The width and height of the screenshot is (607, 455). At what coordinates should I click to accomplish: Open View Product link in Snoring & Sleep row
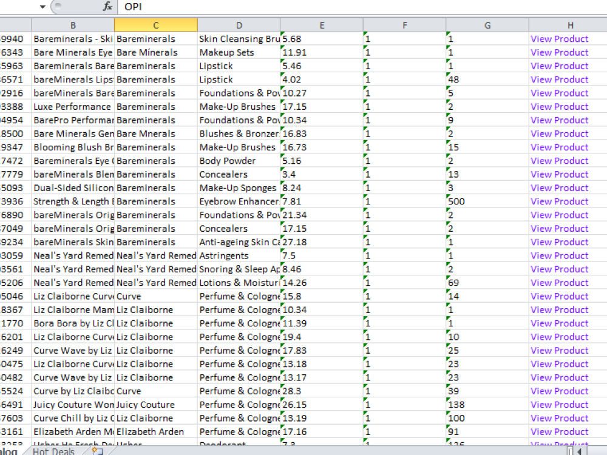[x=560, y=269]
